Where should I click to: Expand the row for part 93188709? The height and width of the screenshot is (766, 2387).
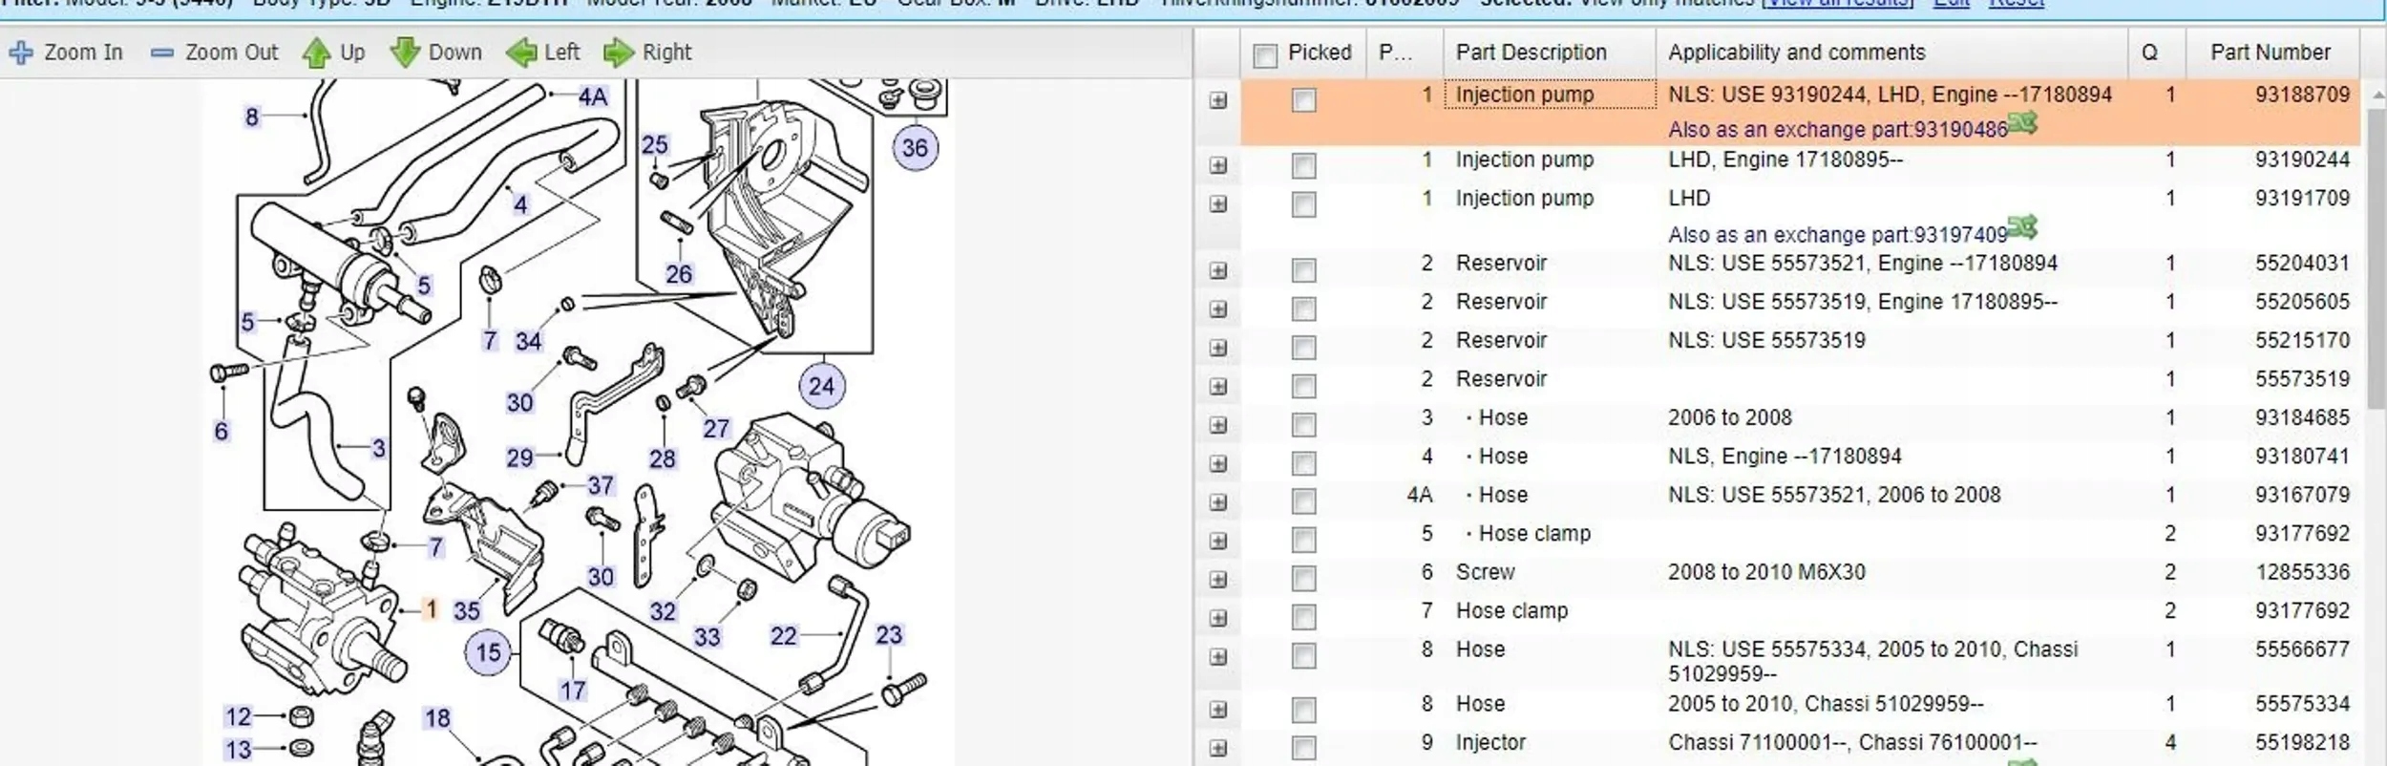pyautogui.click(x=1217, y=99)
